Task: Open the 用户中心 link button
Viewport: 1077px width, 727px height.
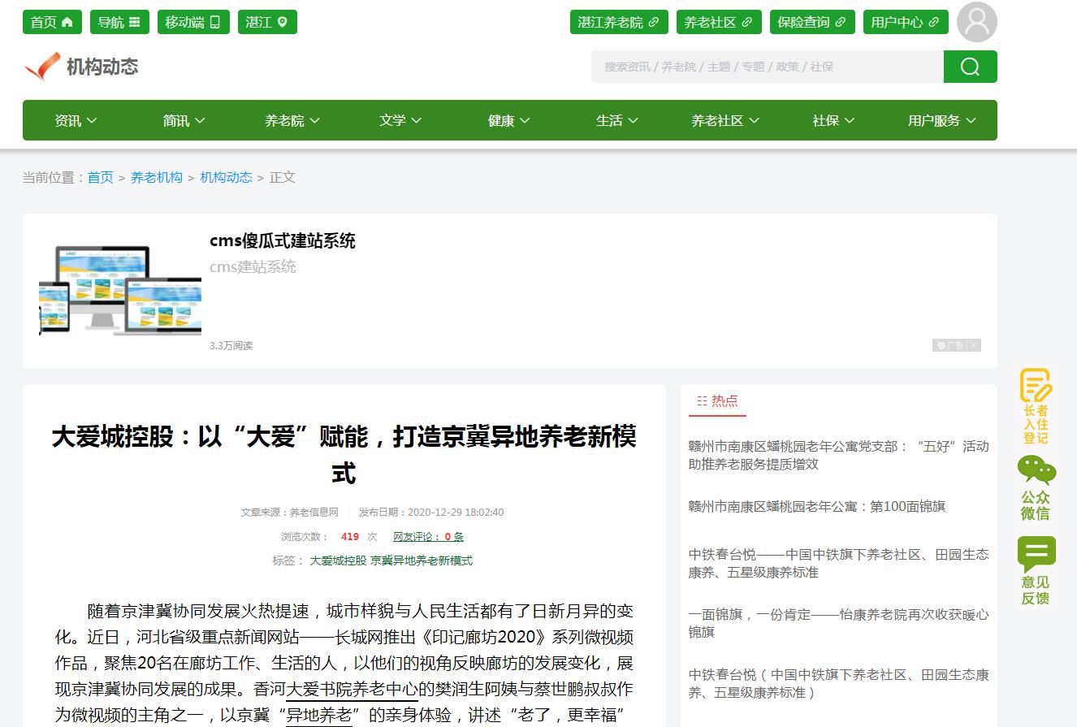Action: coord(906,22)
